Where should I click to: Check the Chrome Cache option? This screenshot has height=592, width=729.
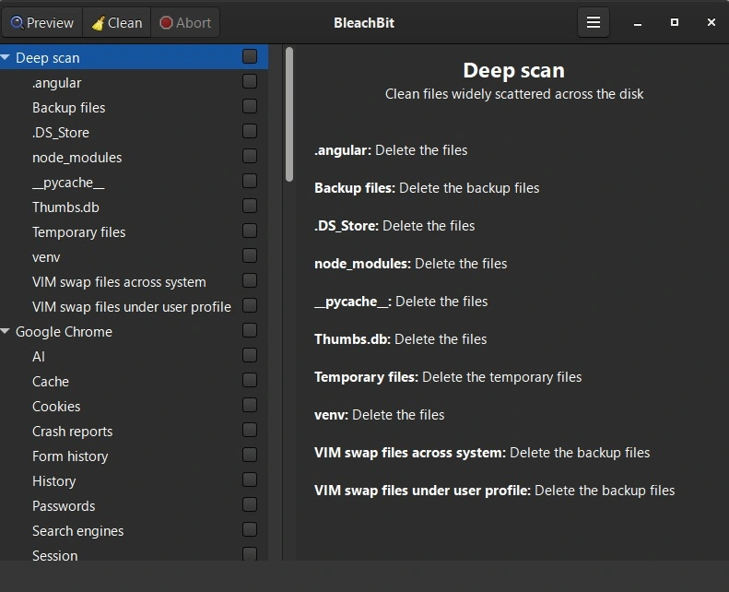pyautogui.click(x=250, y=381)
